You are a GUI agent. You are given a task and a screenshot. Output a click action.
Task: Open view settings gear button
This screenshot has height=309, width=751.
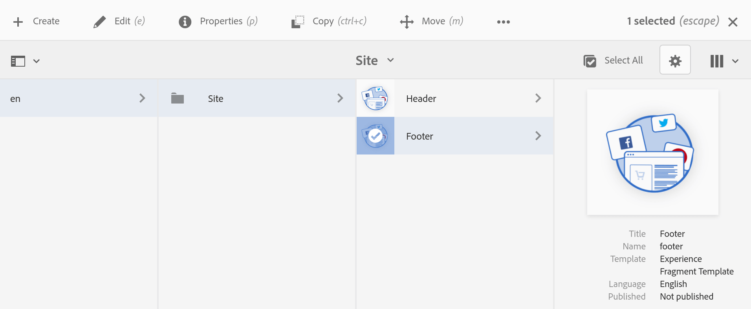click(x=675, y=60)
